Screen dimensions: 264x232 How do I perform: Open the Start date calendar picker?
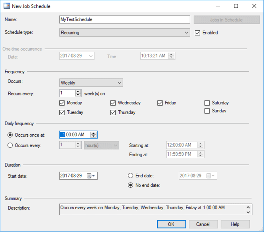(x=91, y=176)
